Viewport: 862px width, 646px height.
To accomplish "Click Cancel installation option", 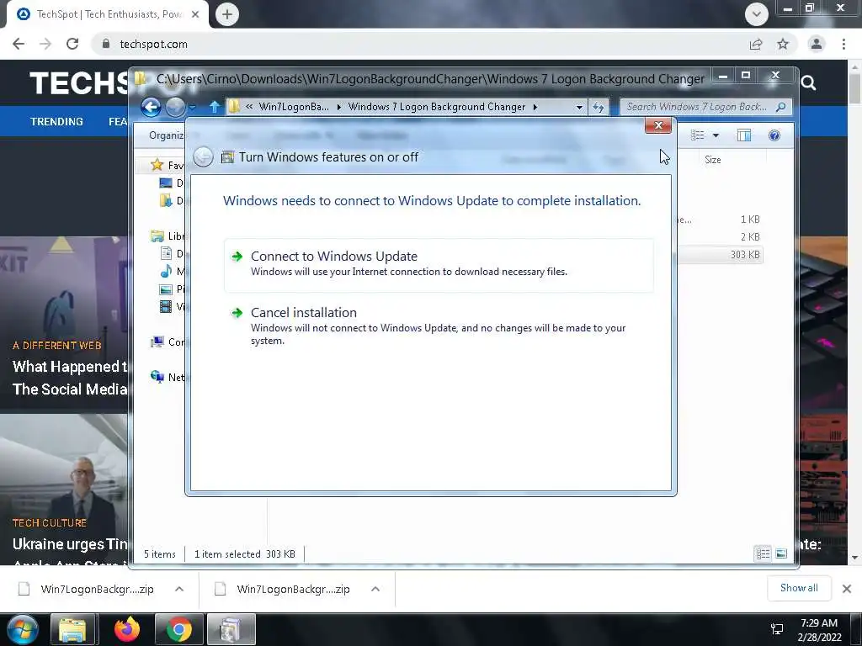I will pyautogui.click(x=439, y=326).
